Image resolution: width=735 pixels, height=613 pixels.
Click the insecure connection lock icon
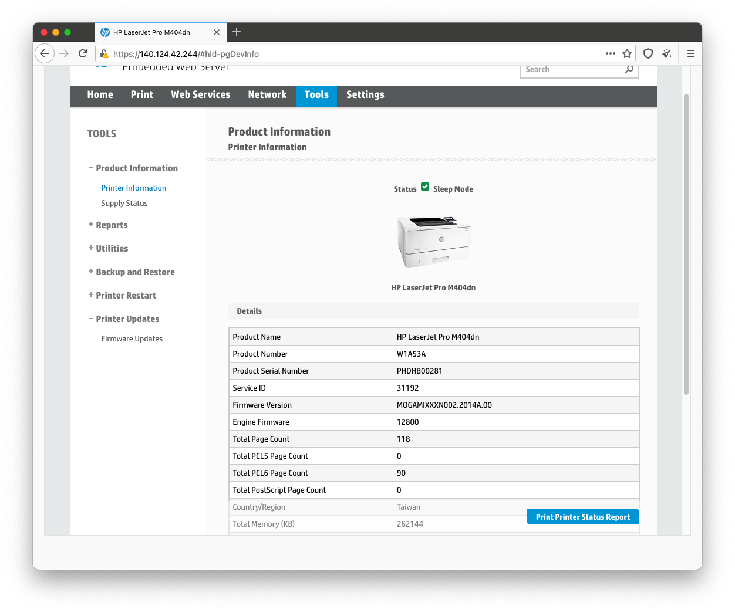104,54
